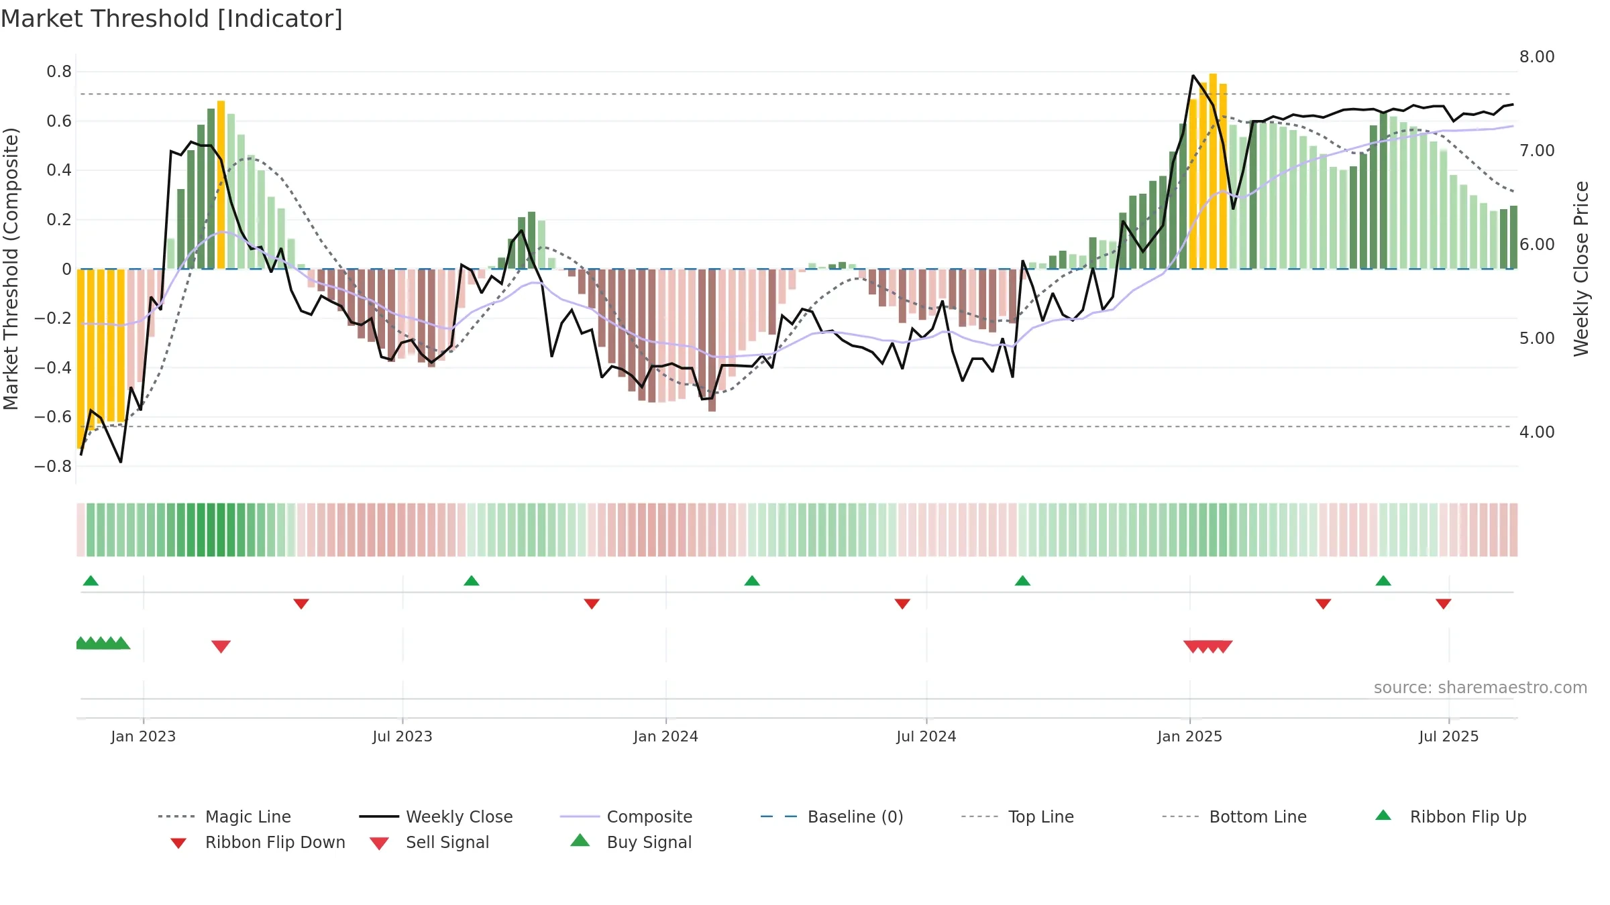Click the green flip-up triangle before Jul 2025
This screenshot has width=1610, height=905.
(1383, 581)
